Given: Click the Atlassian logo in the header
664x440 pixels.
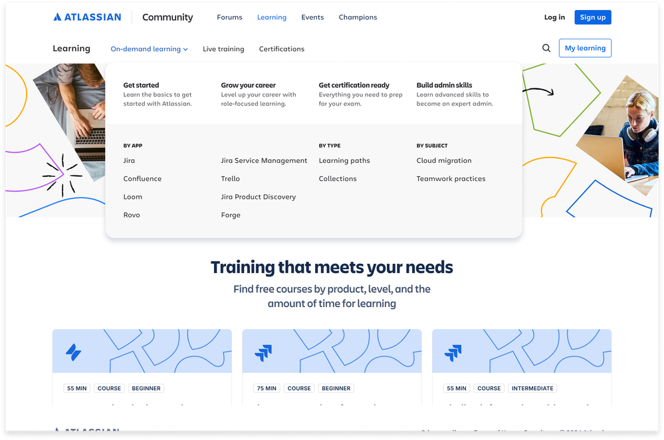Looking at the screenshot, I should [87, 17].
